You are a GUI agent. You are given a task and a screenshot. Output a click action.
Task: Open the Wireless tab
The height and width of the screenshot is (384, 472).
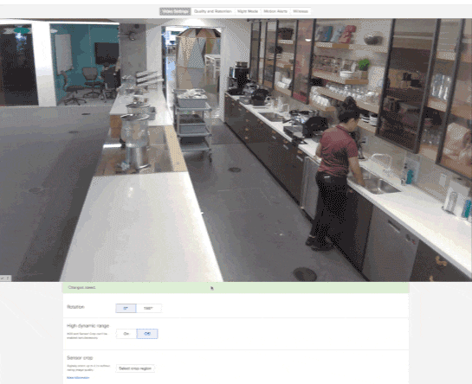point(301,11)
